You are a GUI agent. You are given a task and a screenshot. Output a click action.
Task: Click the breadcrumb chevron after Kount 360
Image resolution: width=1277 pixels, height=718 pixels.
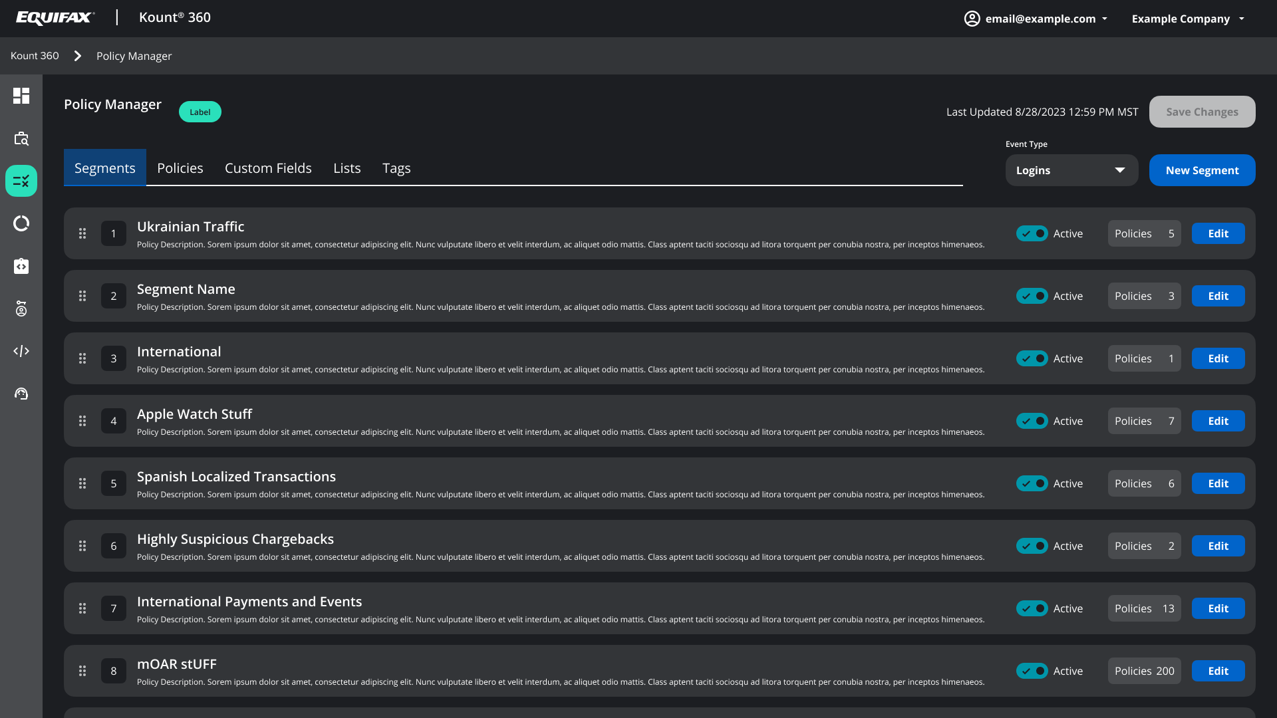pyautogui.click(x=78, y=56)
